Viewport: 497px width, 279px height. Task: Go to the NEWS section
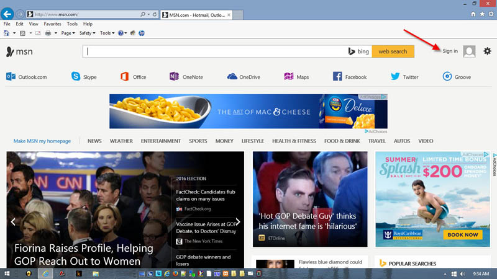pos(94,141)
